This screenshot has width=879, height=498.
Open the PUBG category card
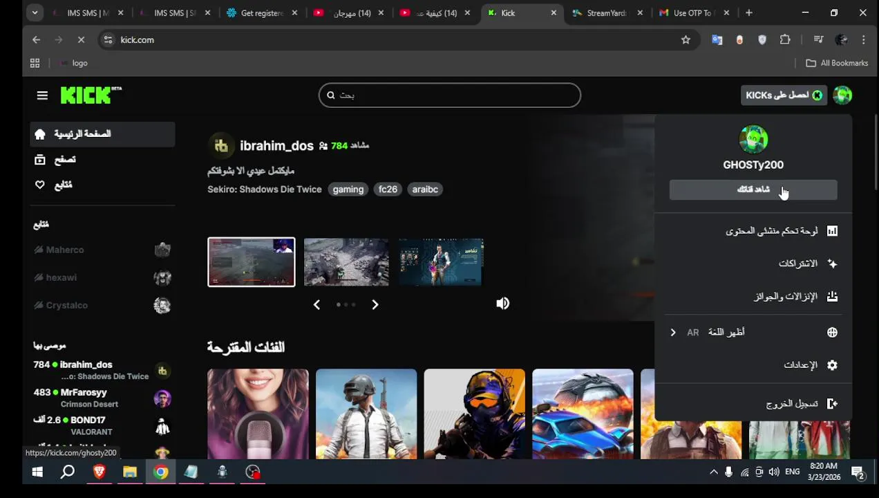(x=366, y=414)
